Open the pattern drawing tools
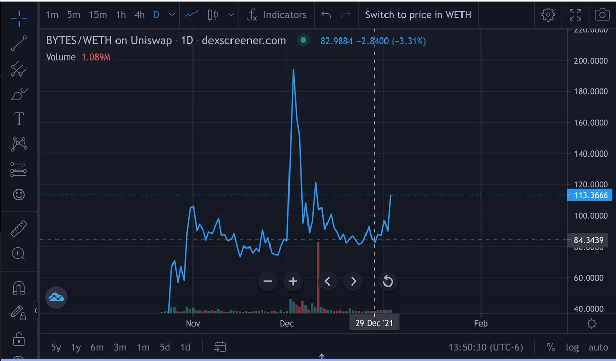Image resolution: width=616 pixels, height=361 pixels. (18, 144)
